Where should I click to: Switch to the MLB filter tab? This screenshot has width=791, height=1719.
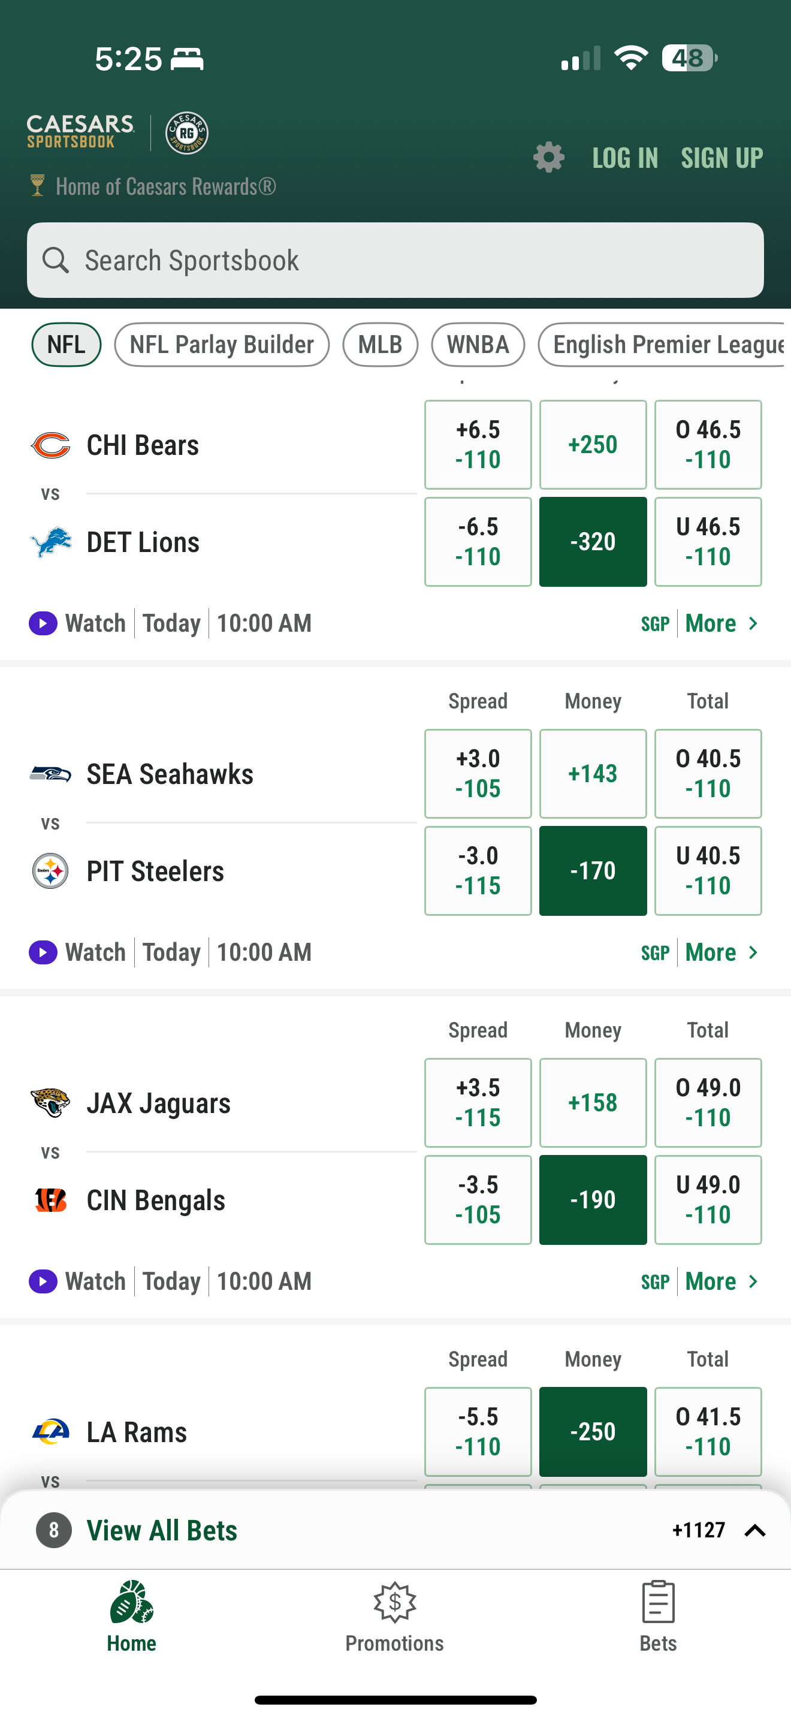pyautogui.click(x=380, y=344)
